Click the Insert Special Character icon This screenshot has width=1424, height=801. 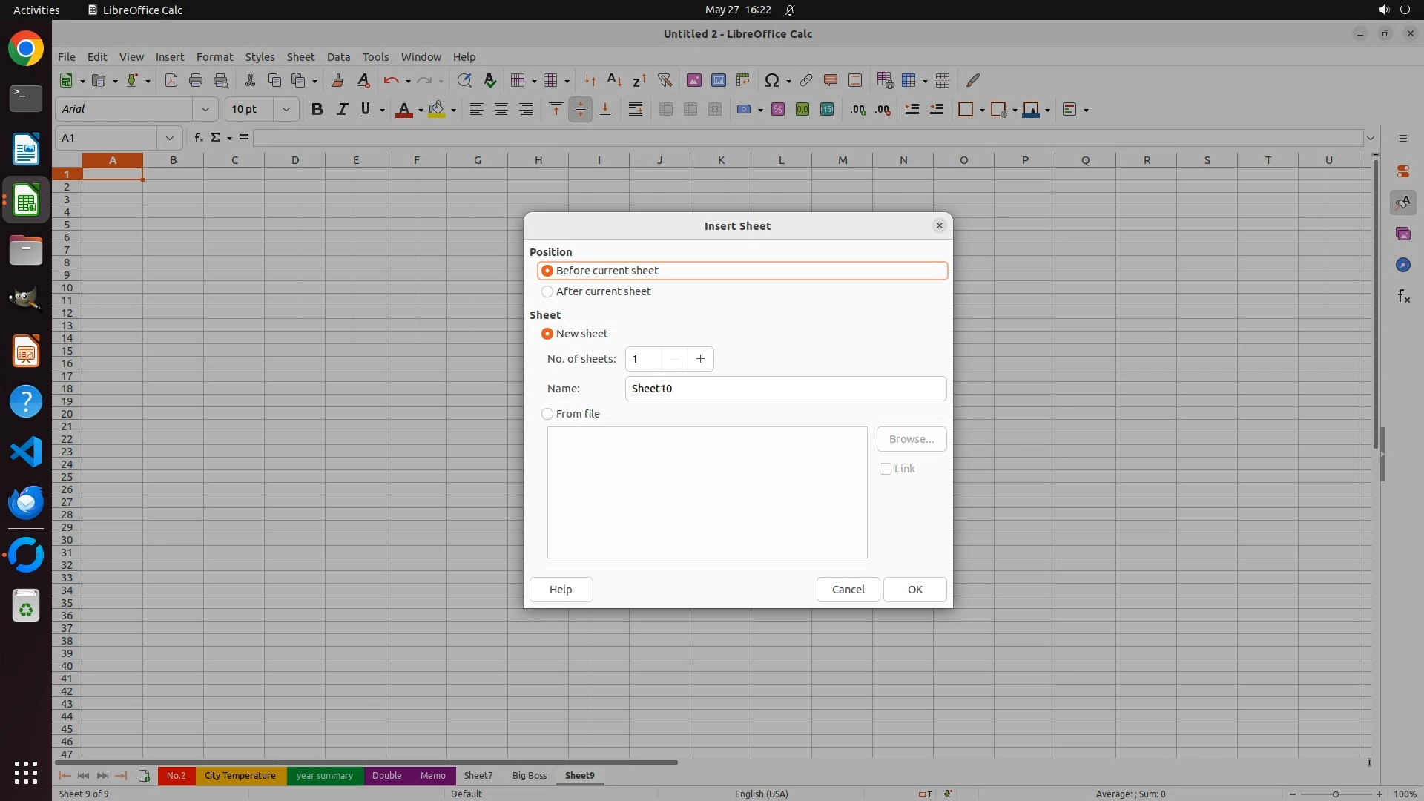coord(772,80)
